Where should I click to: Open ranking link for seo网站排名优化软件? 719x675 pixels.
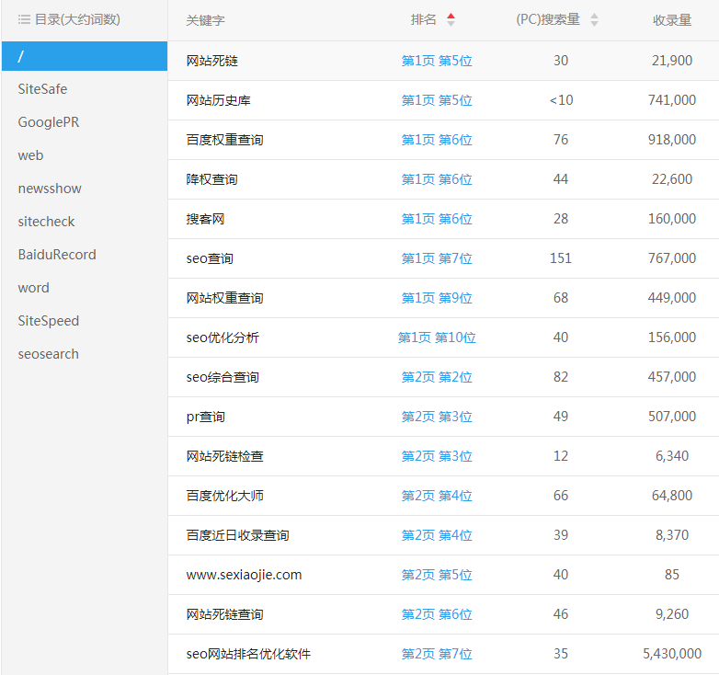coord(437,654)
